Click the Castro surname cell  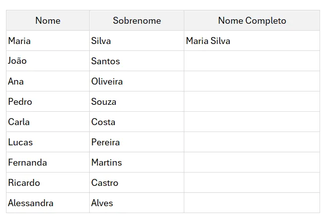point(137,182)
